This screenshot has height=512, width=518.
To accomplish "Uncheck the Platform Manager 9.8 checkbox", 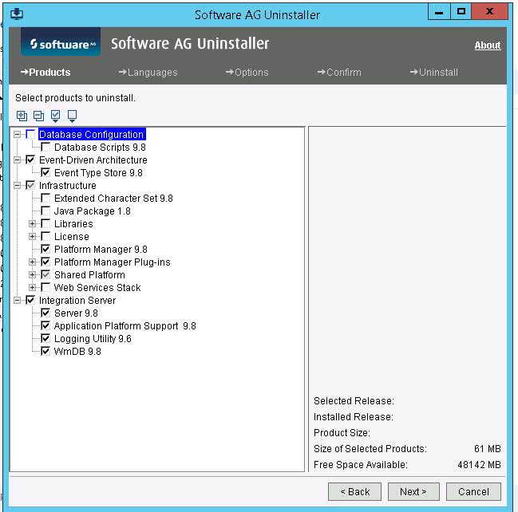I will pos(45,250).
